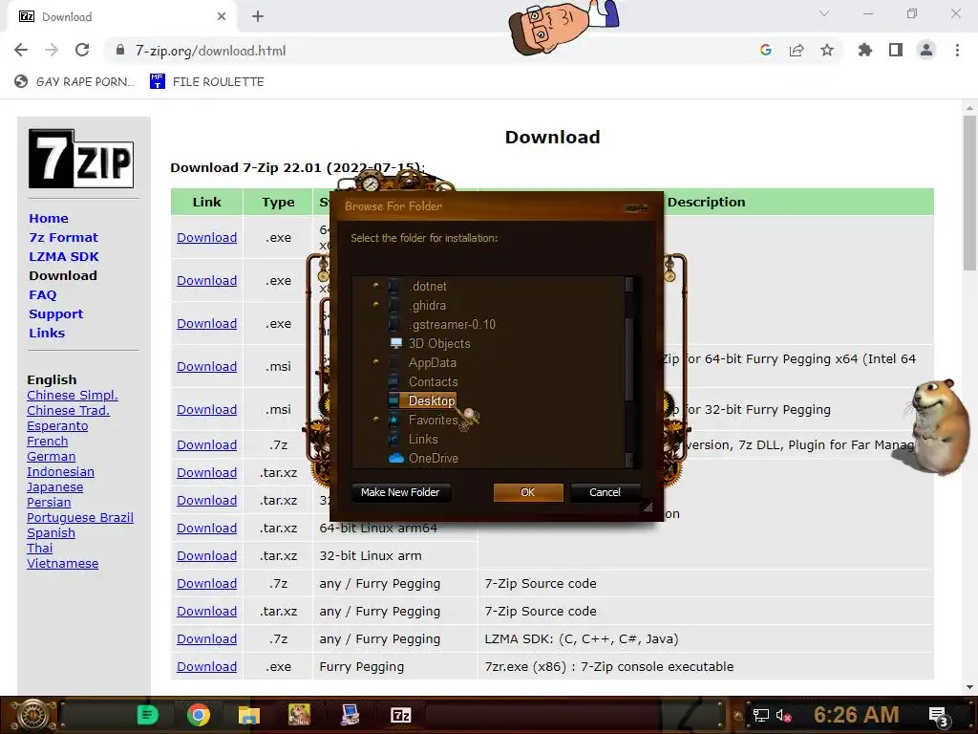This screenshot has height=734, width=978.
Task: Go back with the browser back arrow
Action: pos(21,51)
